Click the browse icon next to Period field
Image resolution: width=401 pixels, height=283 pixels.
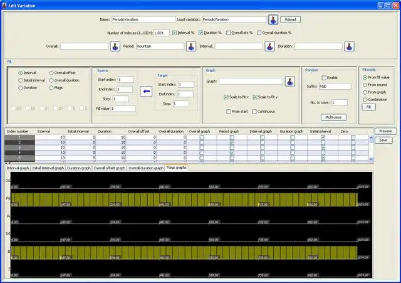tap(192, 46)
